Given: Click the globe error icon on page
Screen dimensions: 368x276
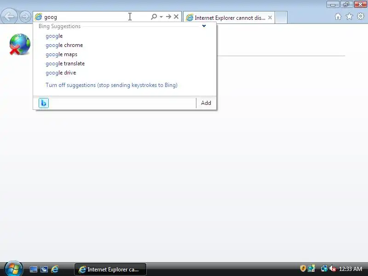Looking at the screenshot, I should pyautogui.click(x=20, y=44).
